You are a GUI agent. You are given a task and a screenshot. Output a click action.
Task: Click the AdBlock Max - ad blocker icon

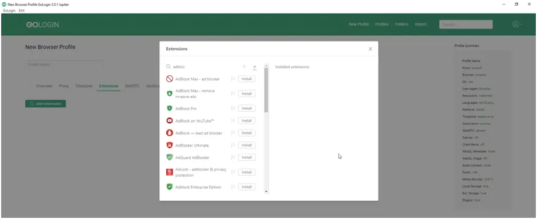click(169, 79)
